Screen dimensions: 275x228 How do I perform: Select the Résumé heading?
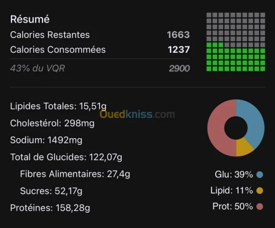[30, 19]
